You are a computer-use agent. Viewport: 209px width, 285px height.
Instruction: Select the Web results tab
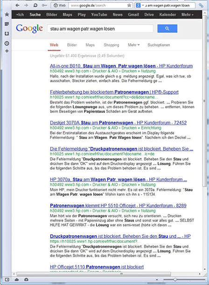click(54, 45)
